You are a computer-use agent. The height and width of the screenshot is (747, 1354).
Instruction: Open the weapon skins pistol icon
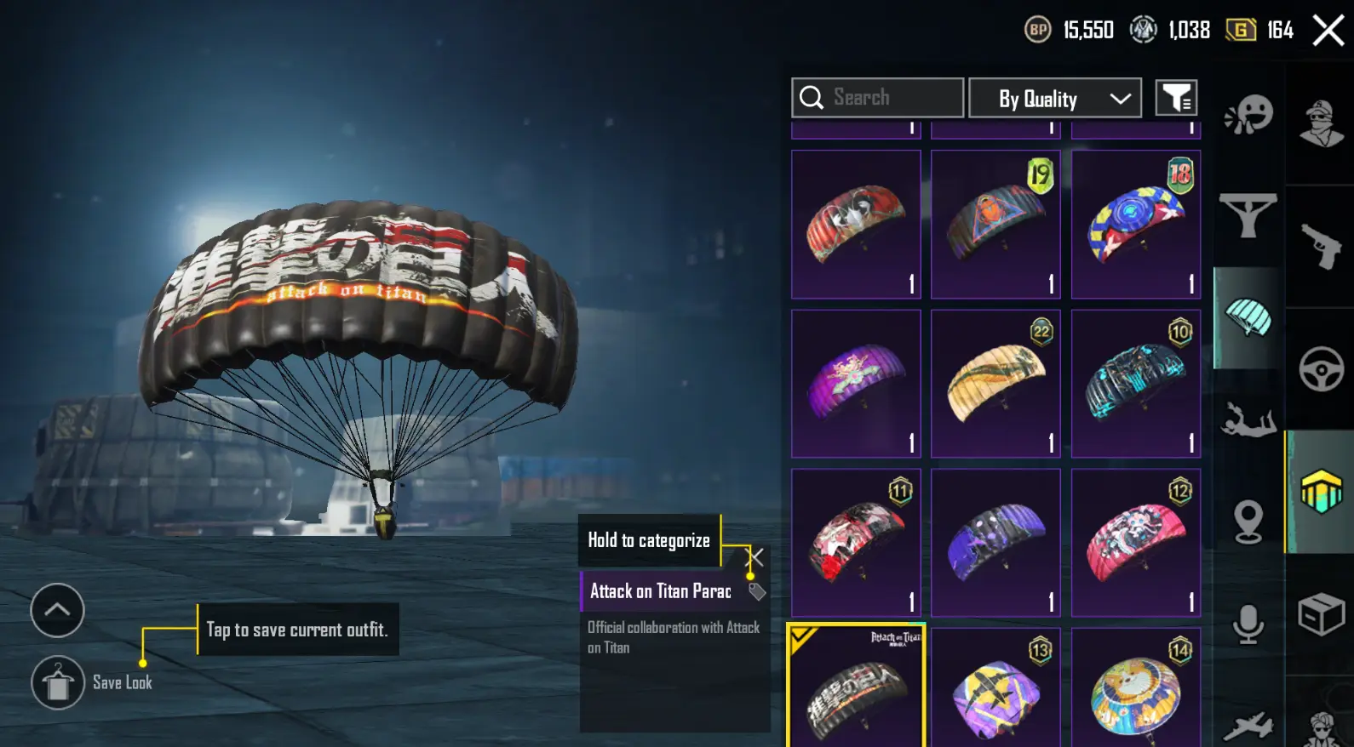1321,247
